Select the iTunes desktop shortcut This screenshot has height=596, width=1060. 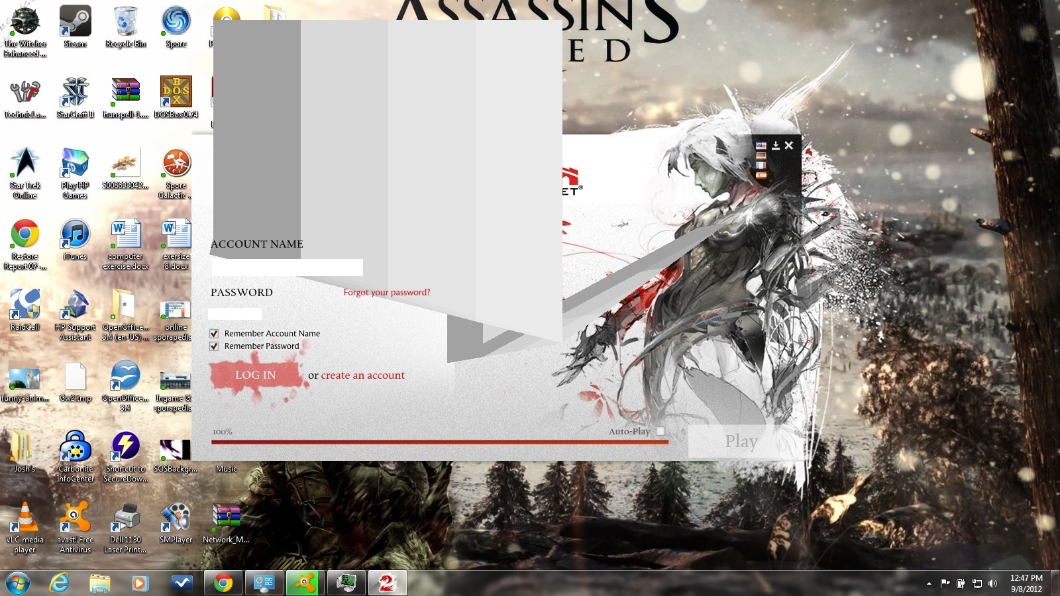click(x=75, y=239)
